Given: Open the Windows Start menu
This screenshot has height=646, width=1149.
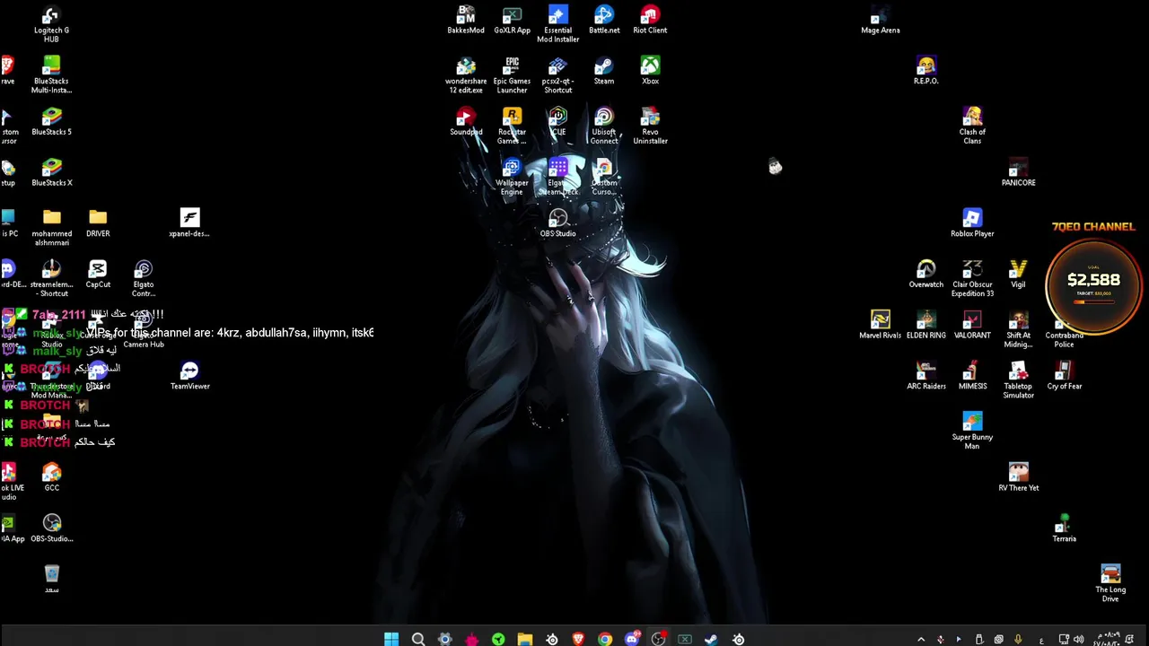Looking at the screenshot, I should click(x=391, y=639).
